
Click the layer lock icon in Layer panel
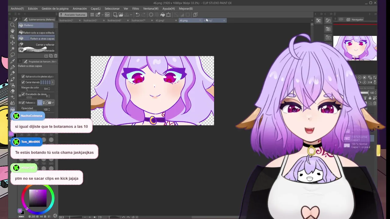tap(370, 98)
